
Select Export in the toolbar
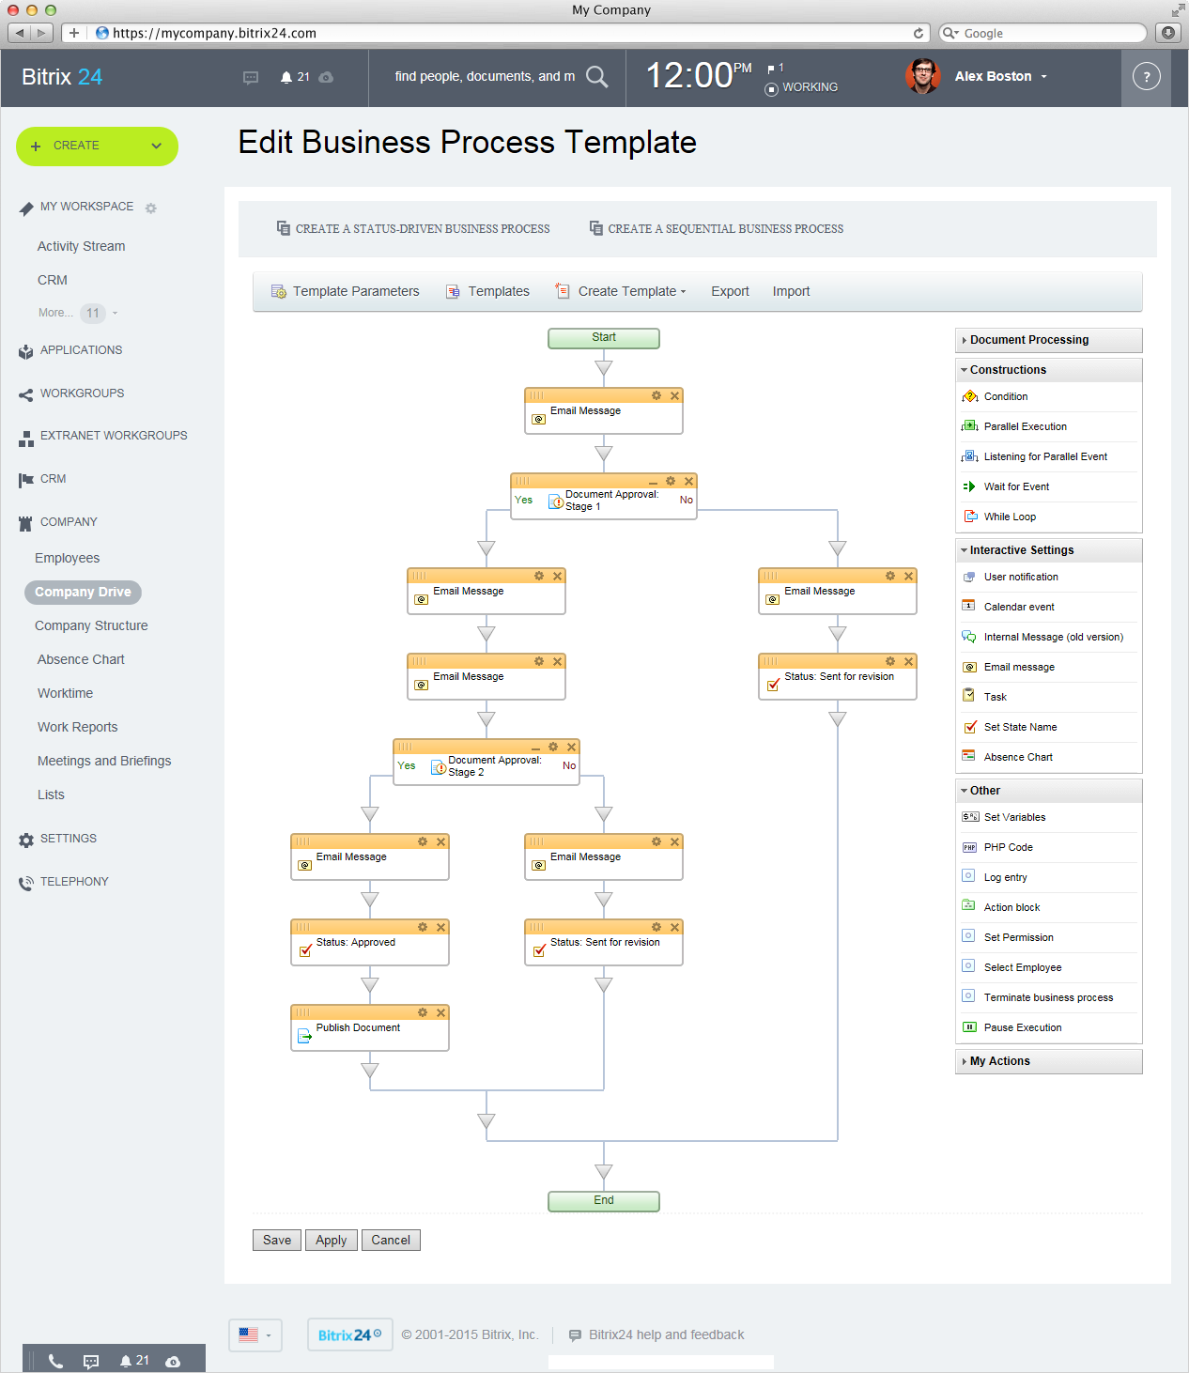[730, 291]
